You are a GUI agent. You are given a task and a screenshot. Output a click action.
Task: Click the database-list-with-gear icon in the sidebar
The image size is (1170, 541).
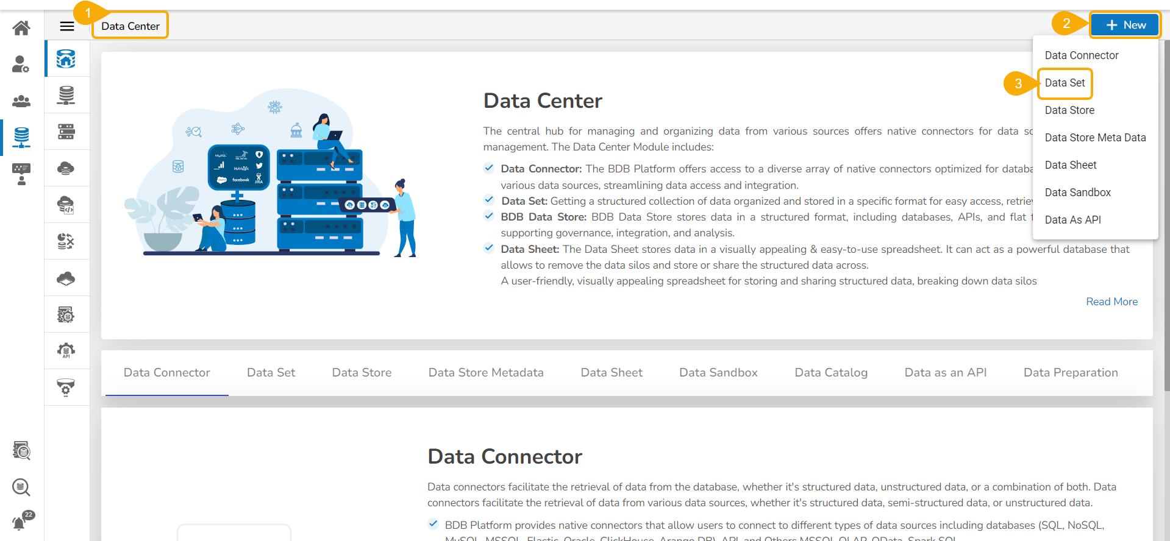[66, 314]
